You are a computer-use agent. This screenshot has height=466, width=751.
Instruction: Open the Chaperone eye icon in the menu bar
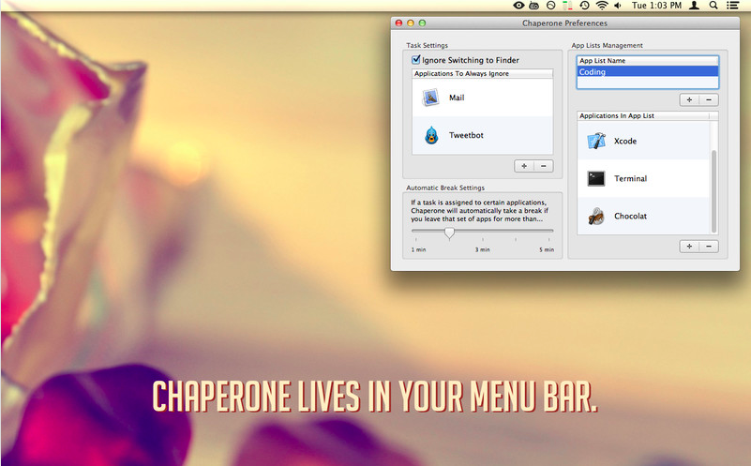click(x=518, y=6)
